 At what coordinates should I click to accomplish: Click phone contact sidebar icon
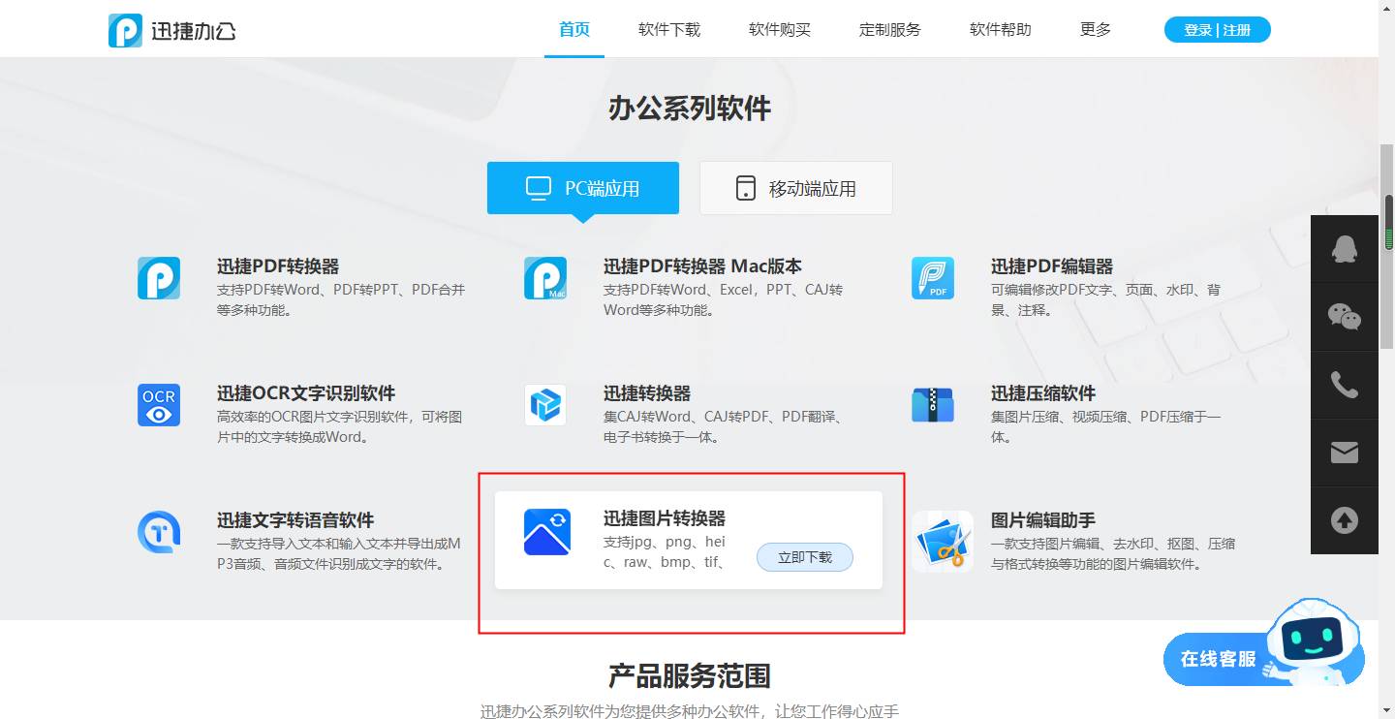click(x=1344, y=385)
